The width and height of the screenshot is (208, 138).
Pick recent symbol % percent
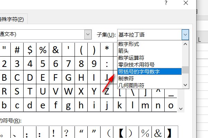145,132
